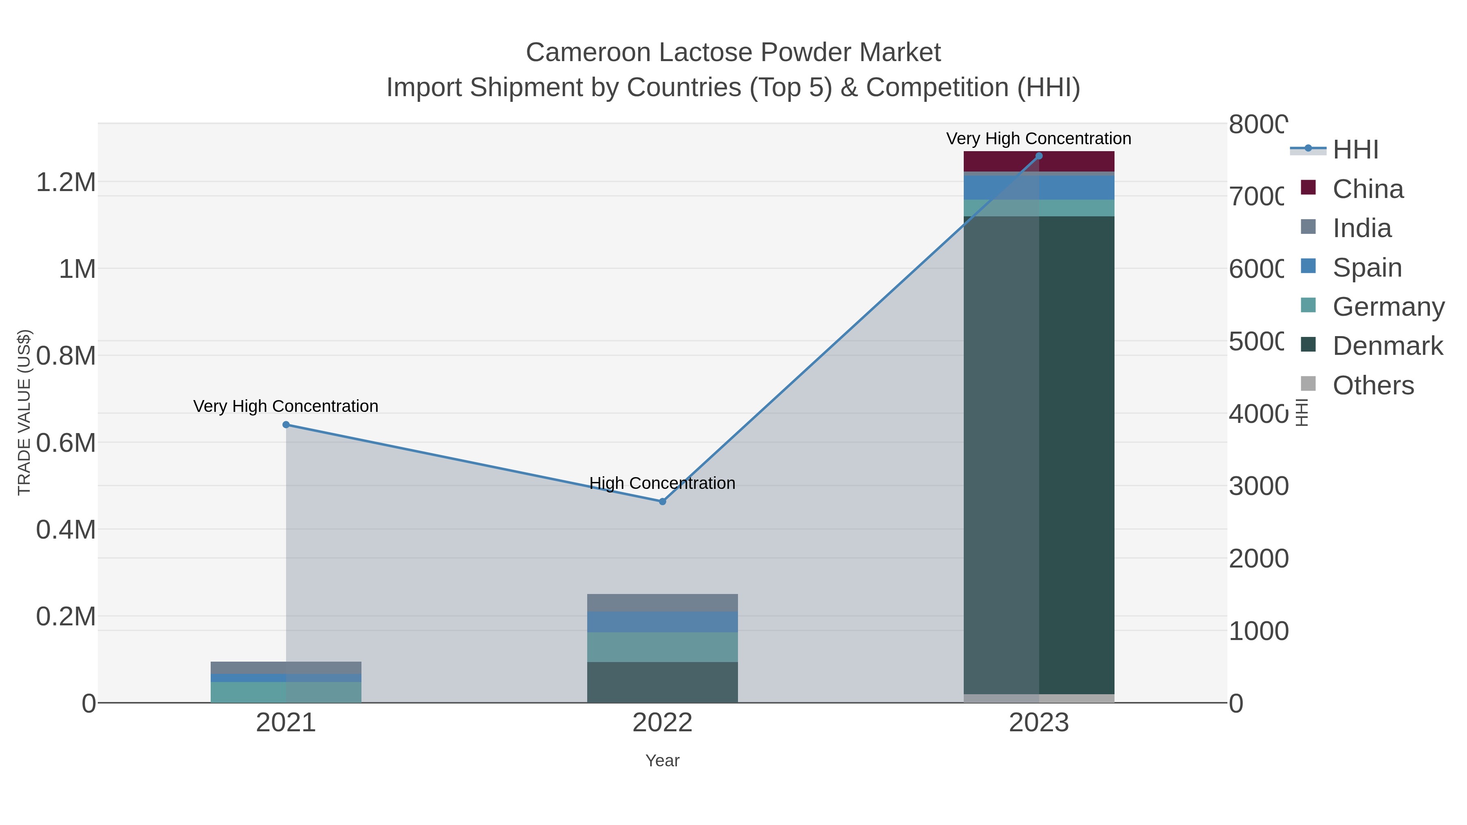1467x825 pixels.
Task: Click the India slate legend swatch
Action: 1308,227
